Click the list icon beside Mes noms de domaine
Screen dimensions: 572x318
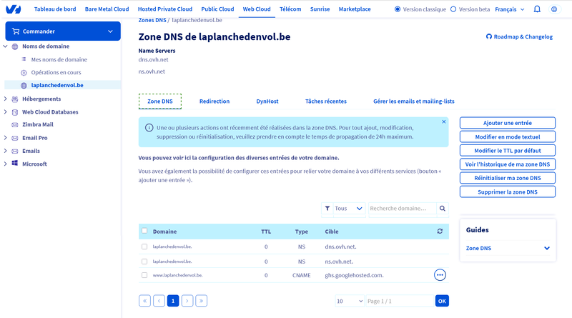(24, 59)
